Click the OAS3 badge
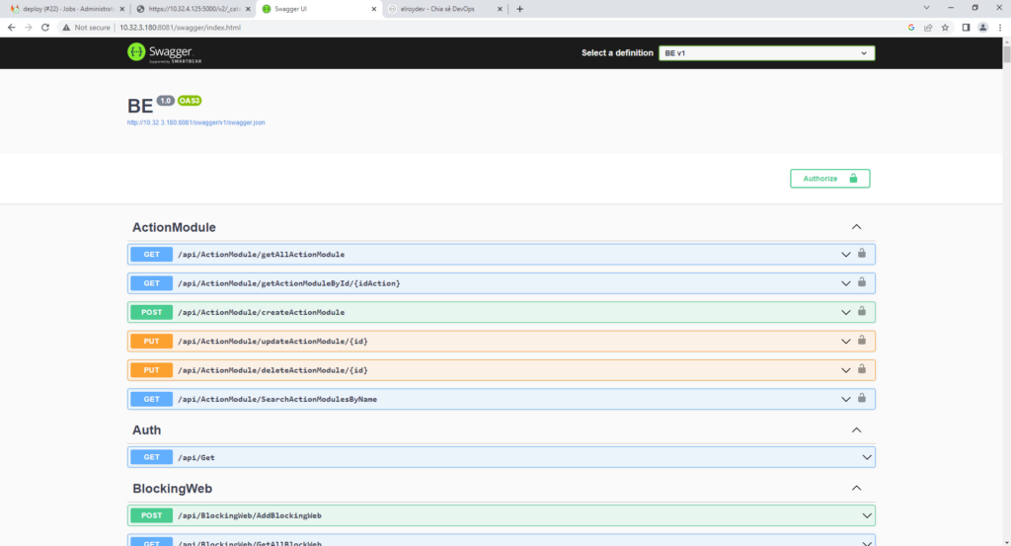The height and width of the screenshot is (546, 1011). [x=190, y=101]
